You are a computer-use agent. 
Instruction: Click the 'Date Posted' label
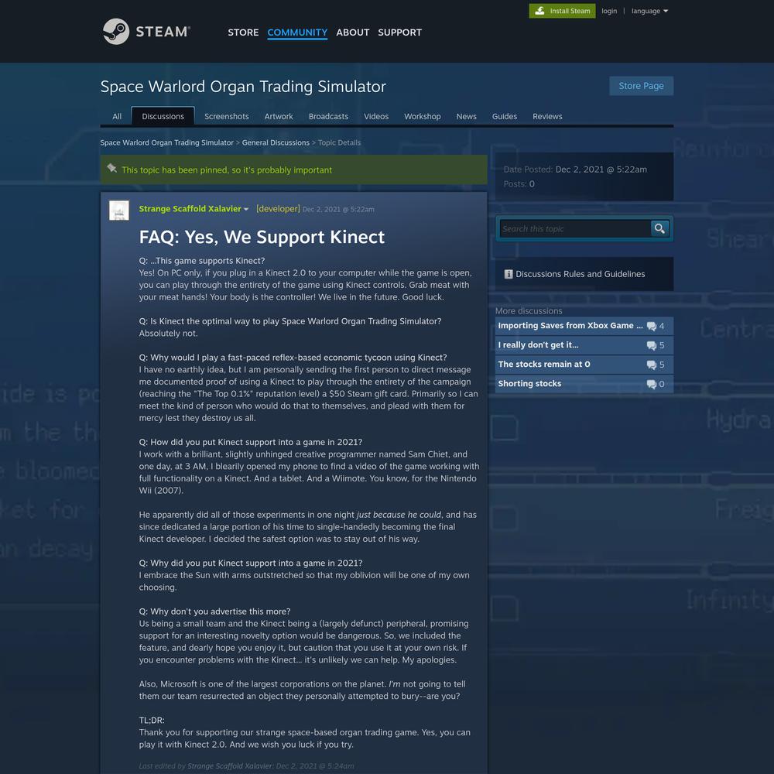coord(528,170)
